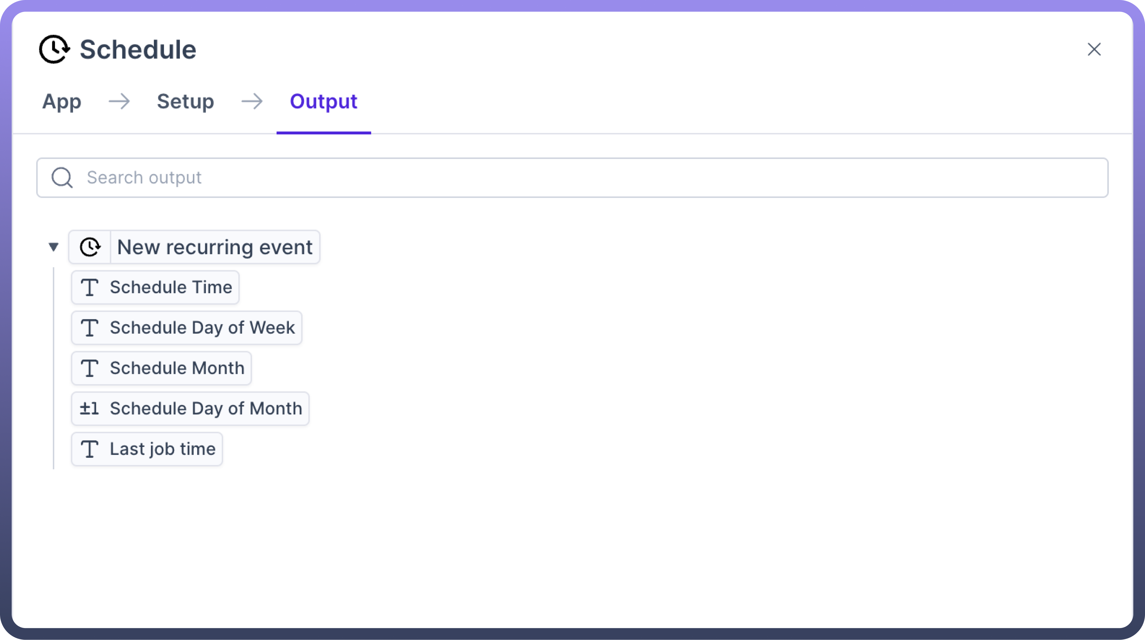Viewport: 1145px width, 640px height.
Task: Collapse the New recurring event tree arrow
Action: click(53, 247)
